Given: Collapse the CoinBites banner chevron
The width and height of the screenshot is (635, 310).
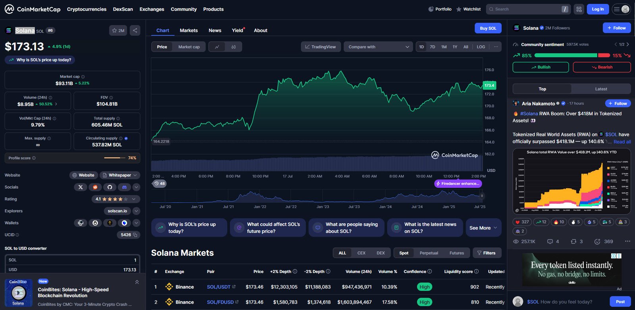Looking at the screenshot, I should (x=137, y=282).
